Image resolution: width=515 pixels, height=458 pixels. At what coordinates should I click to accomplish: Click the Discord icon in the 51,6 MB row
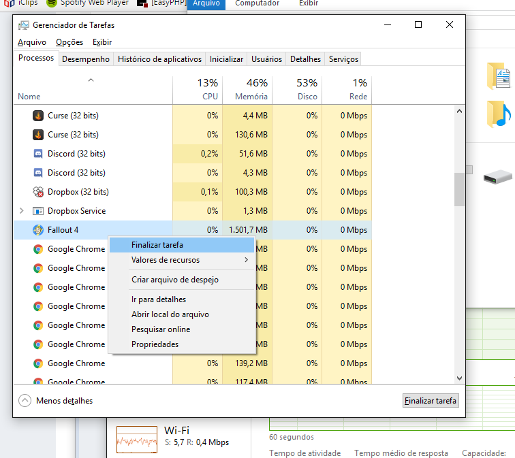click(x=38, y=154)
